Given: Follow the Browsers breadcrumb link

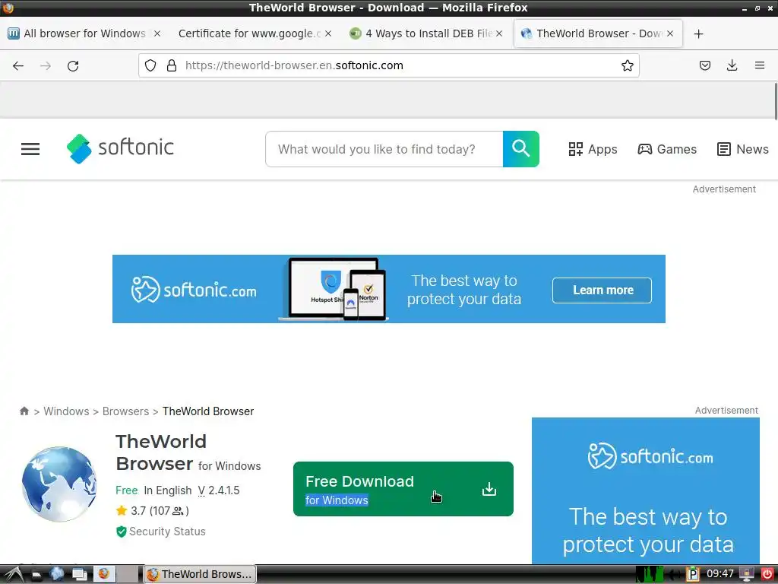Looking at the screenshot, I should [x=125, y=411].
